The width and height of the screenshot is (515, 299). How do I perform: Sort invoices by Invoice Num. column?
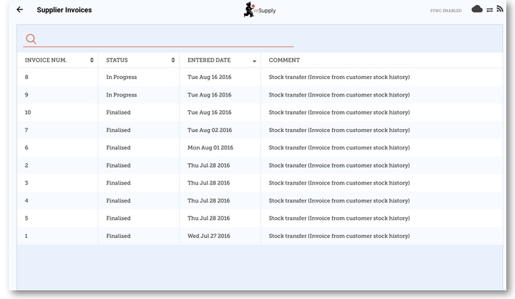pos(58,60)
